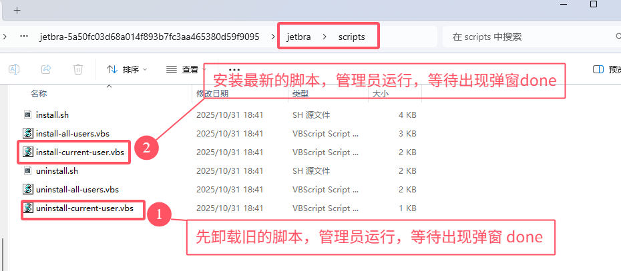621x271 pixels.
Task: Click the jetbra-5a50fc03d68a... breadcrumb folder
Action: 150,37
